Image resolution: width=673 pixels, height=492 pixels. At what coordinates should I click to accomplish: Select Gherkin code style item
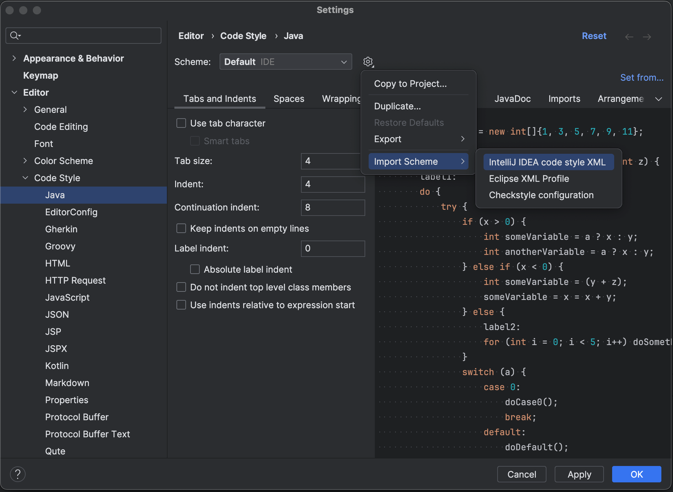(x=61, y=229)
